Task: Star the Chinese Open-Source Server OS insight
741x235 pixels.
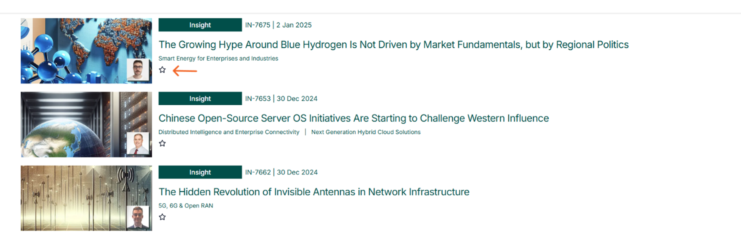Action: click(x=163, y=144)
